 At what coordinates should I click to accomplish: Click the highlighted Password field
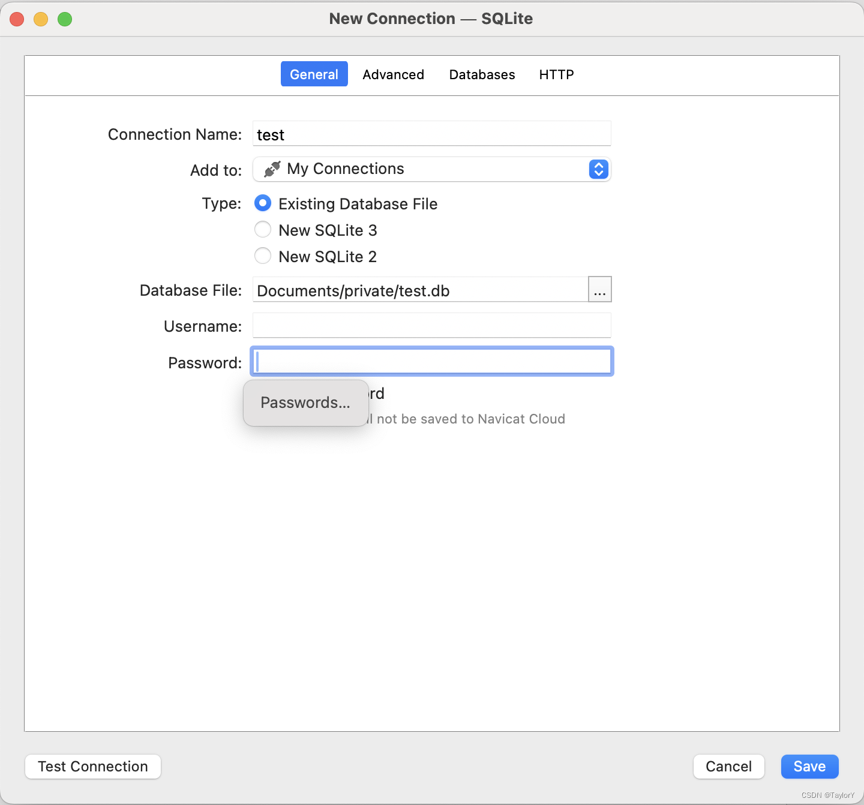pos(431,361)
